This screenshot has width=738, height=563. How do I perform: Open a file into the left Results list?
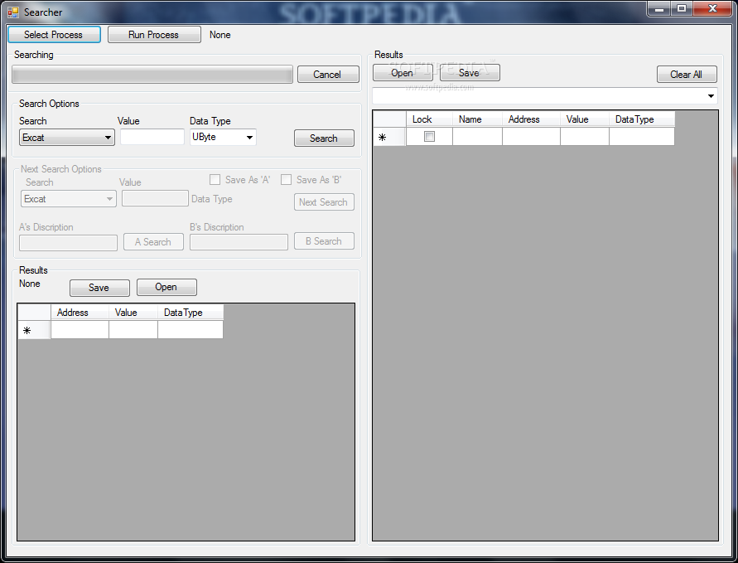[x=166, y=287]
